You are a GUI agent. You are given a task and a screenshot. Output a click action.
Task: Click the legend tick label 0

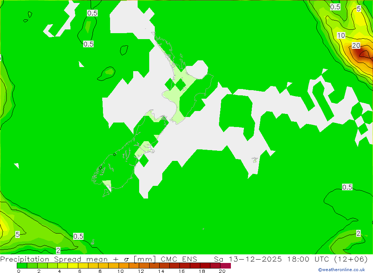point(19,271)
